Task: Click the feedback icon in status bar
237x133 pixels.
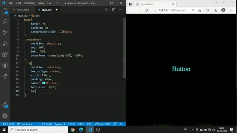Action: point(115,124)
